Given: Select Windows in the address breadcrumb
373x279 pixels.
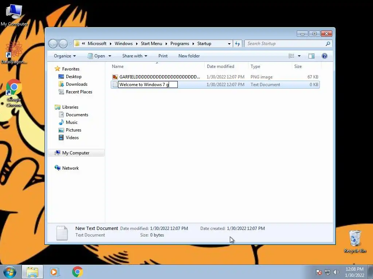Looking at the screenshot, I should (x=123, y=44).
